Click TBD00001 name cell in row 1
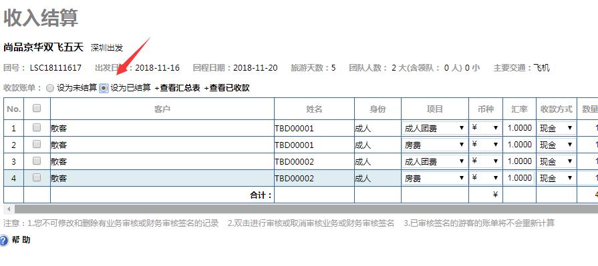 point(314,128)
